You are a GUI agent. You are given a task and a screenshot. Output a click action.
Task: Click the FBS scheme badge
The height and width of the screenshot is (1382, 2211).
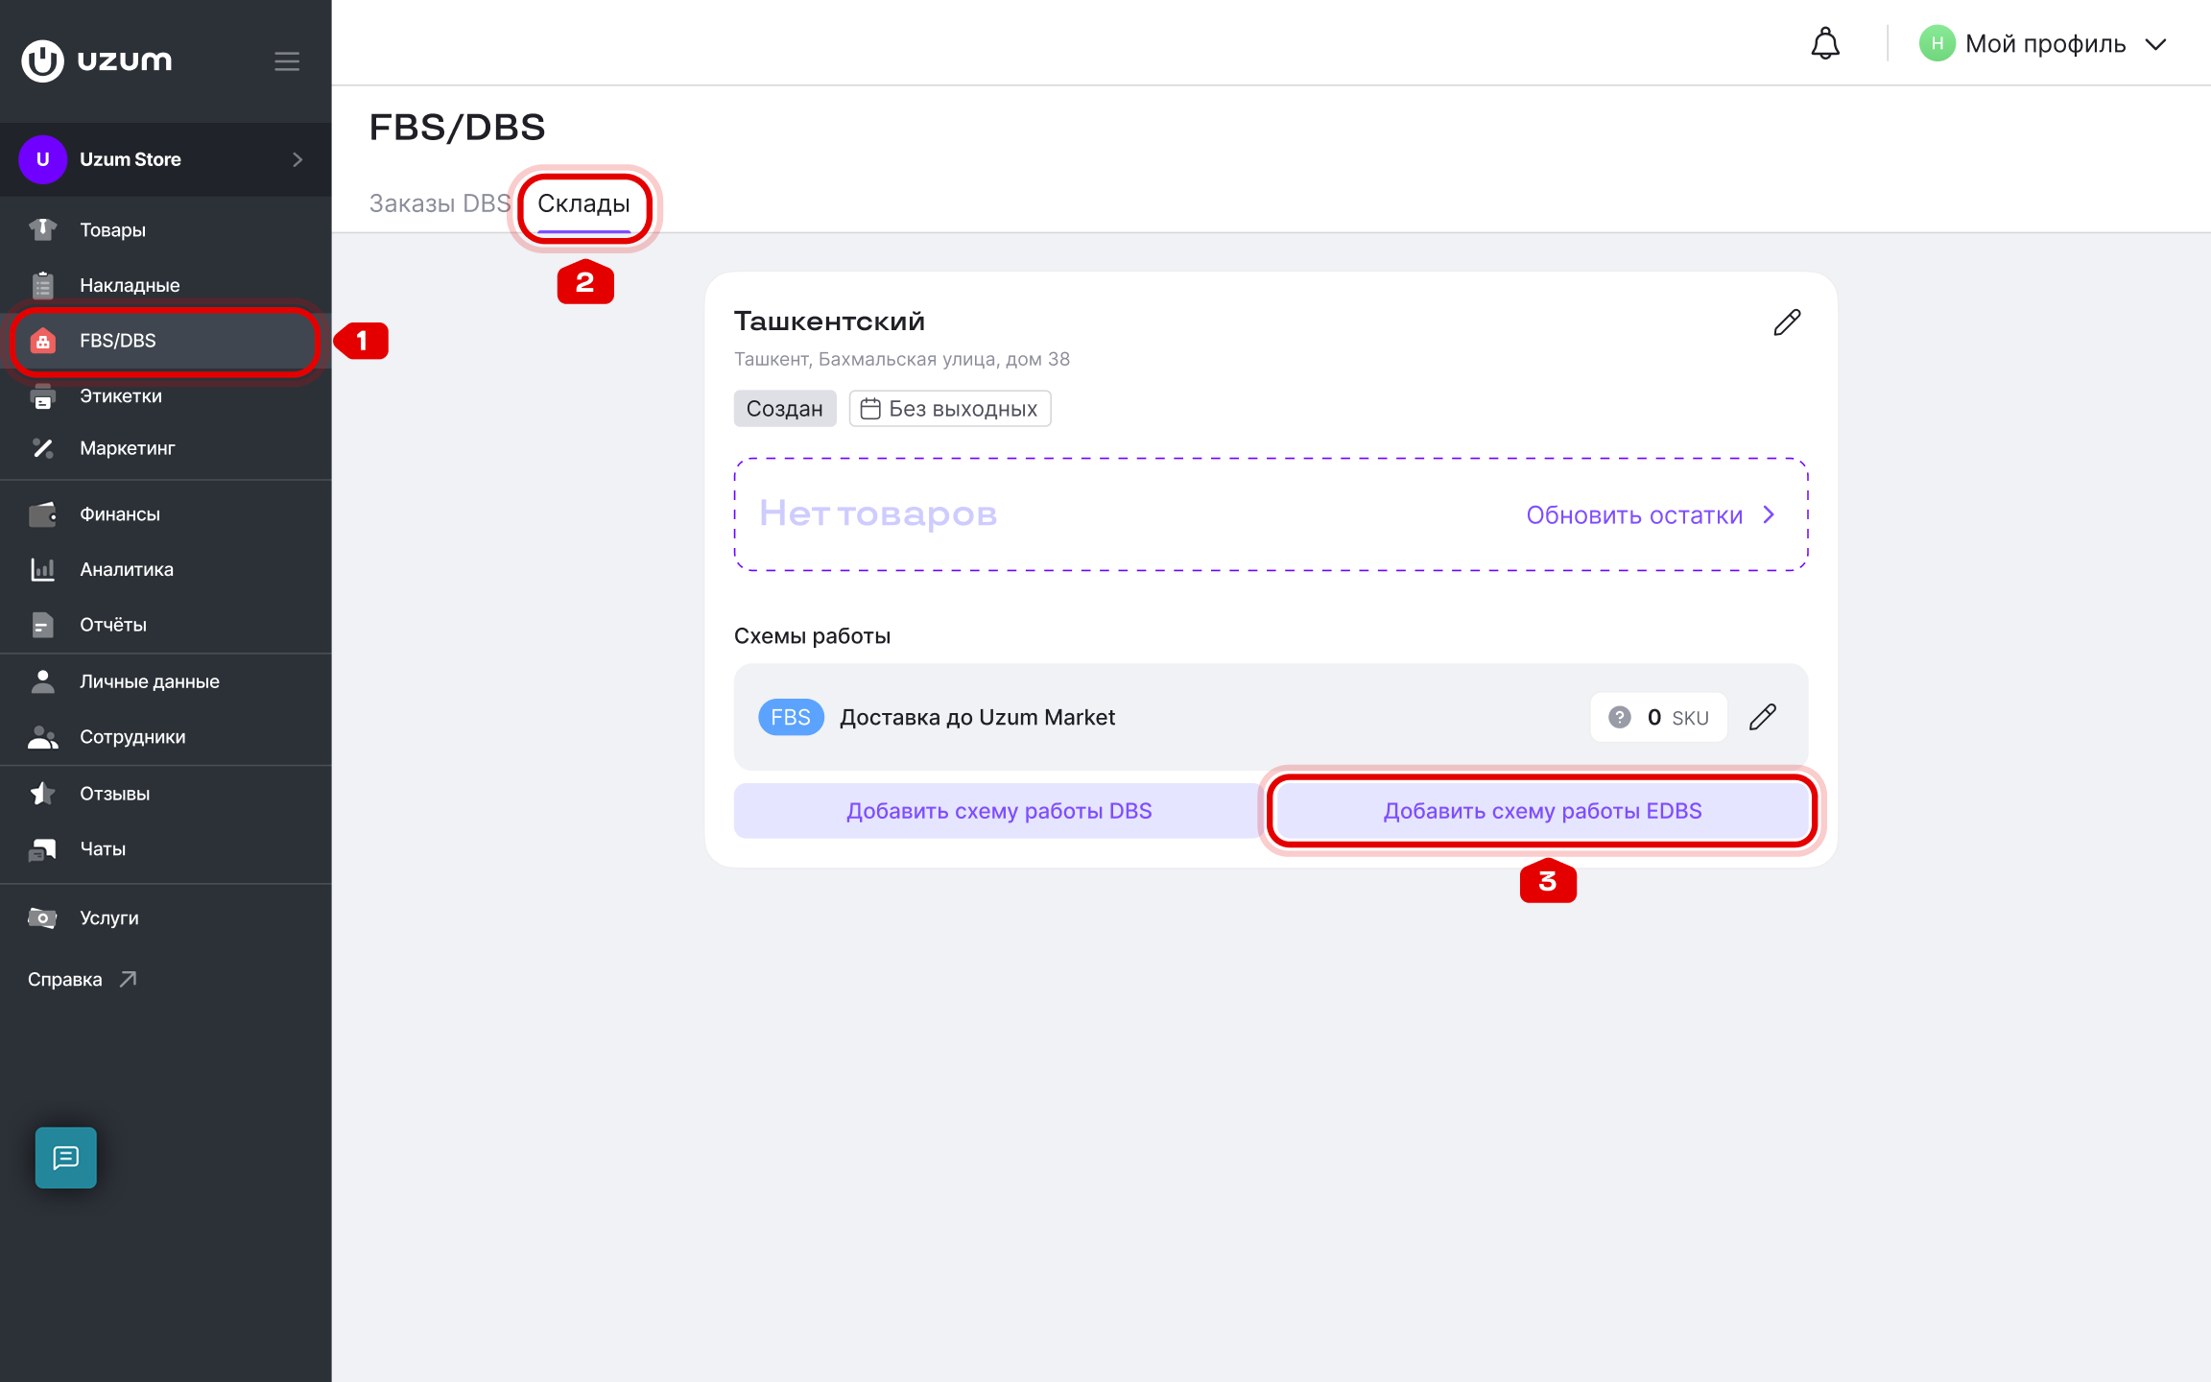pyautogui.click(x=791, y=717)
